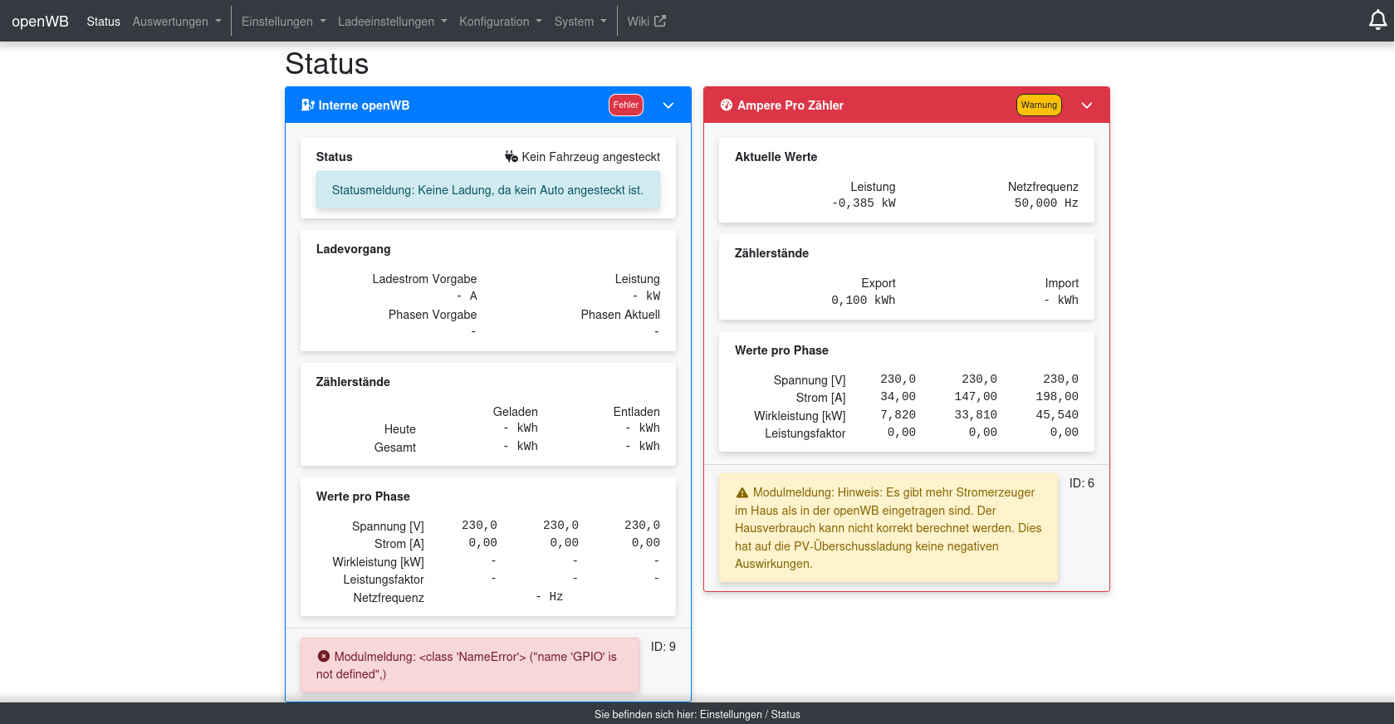The height and width of the screenshot is (724, 1395).
Task: Click the Wirkleistung value 7,820
Action: tap(898, 414)
